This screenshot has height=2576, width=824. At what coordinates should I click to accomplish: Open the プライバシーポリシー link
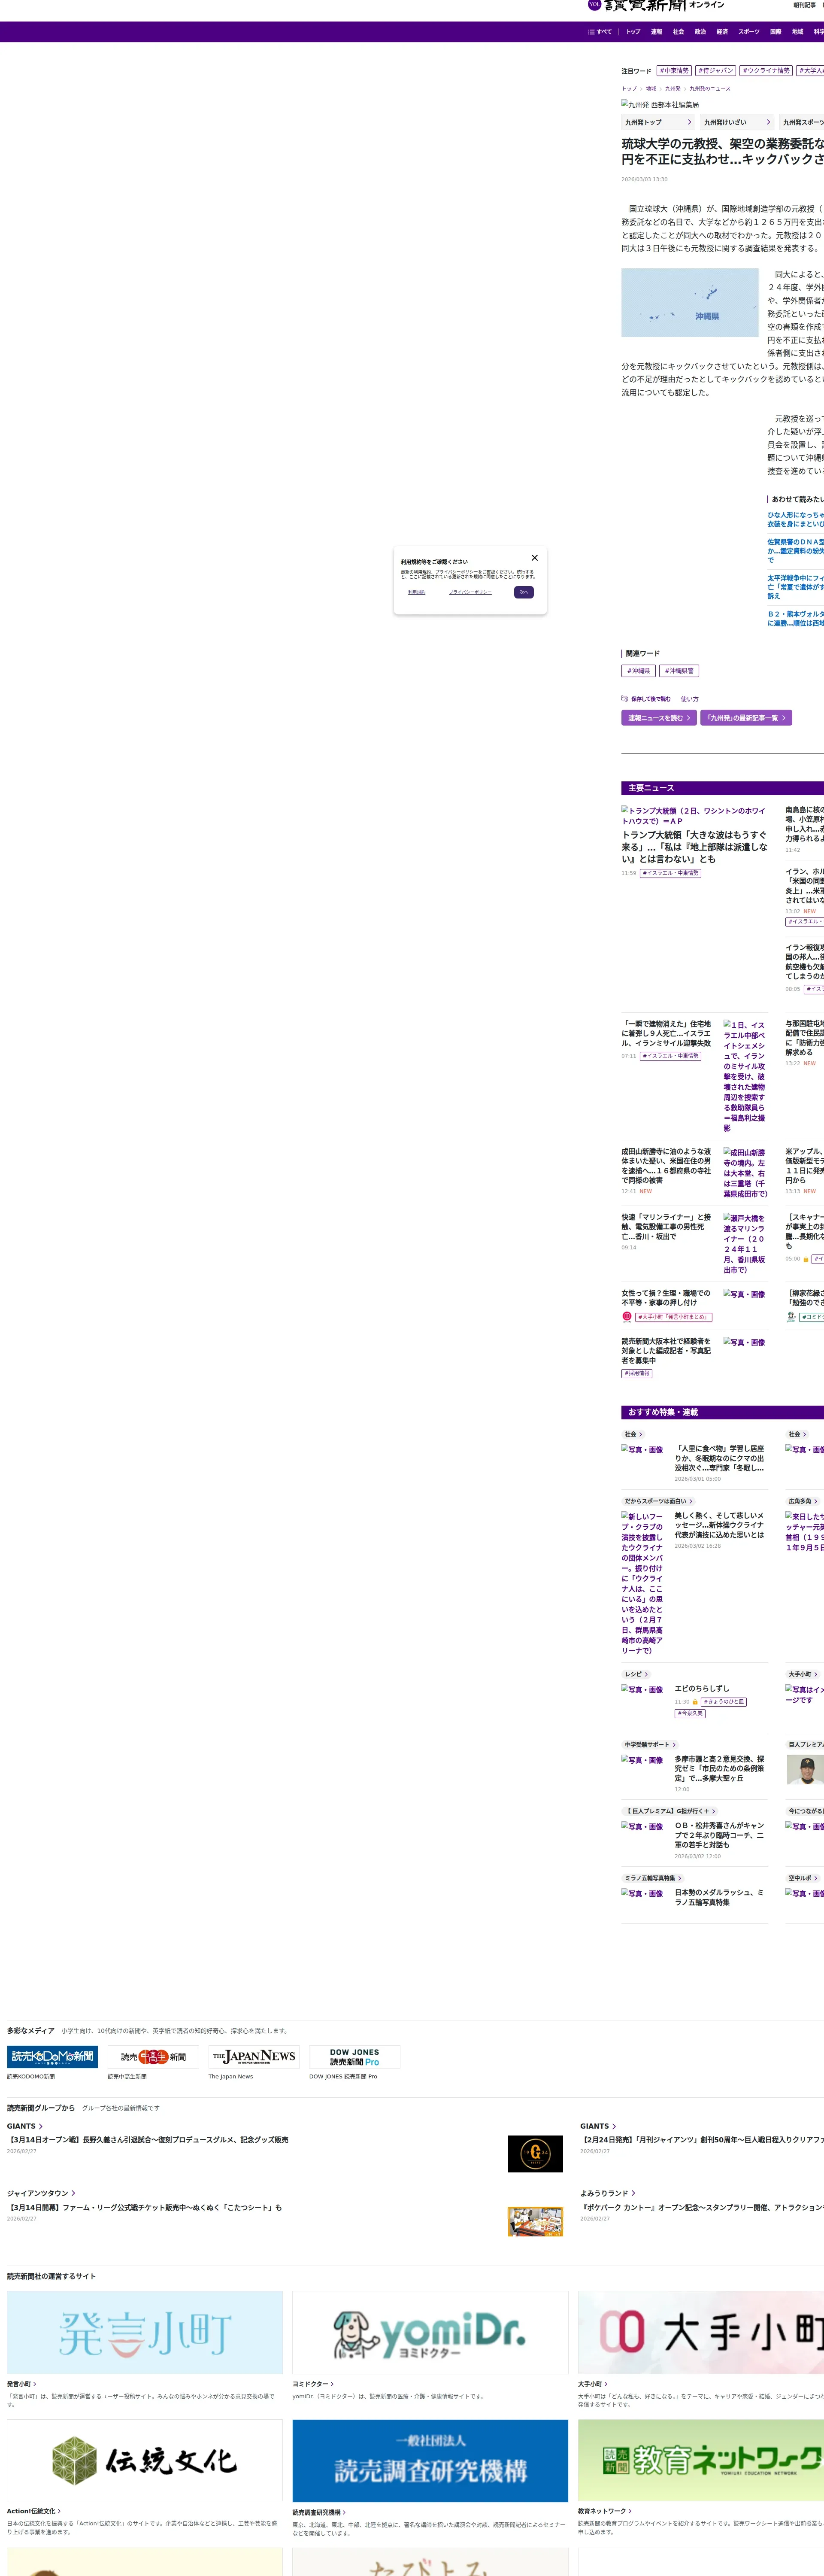(x=470, y=592)
